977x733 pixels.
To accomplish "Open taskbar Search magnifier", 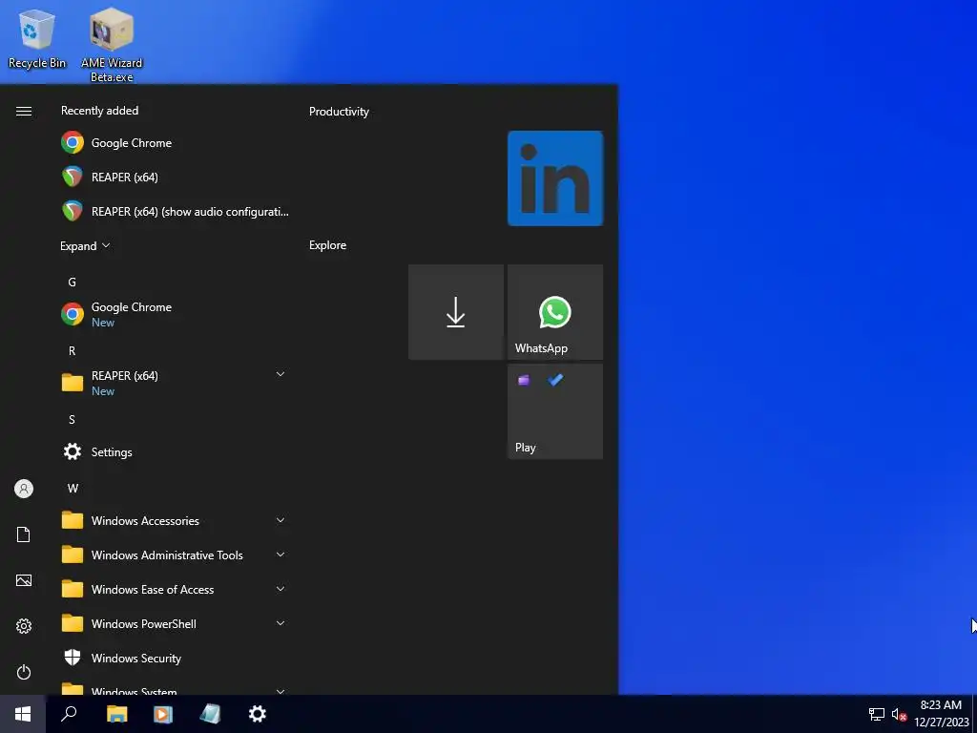I will coord(69,714).
